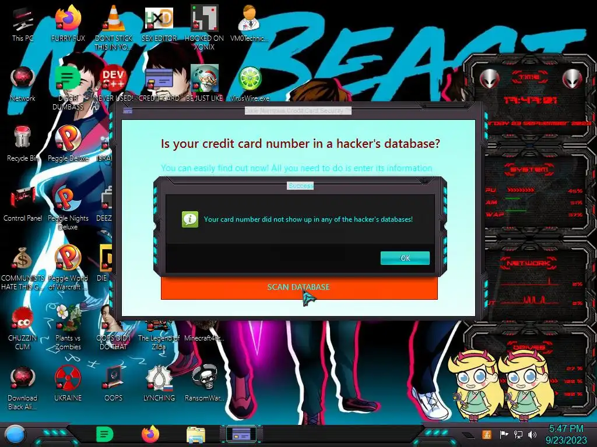
Task: Open the Action Center flag tray icon
Action: coord(504,434)
